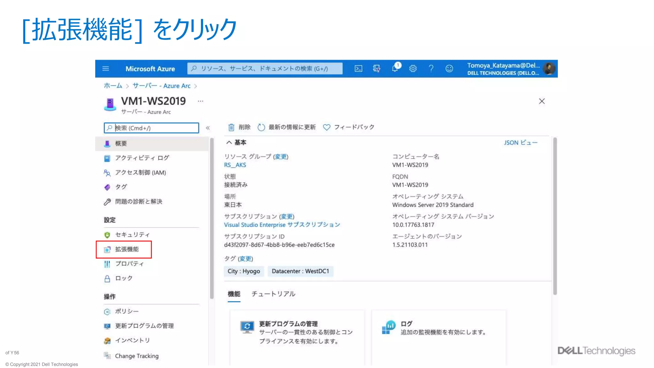Image resolution: width=654 pixels, height=368 pixels.
Task: Click the trash icon for 削除
Action: coord(231,127)
